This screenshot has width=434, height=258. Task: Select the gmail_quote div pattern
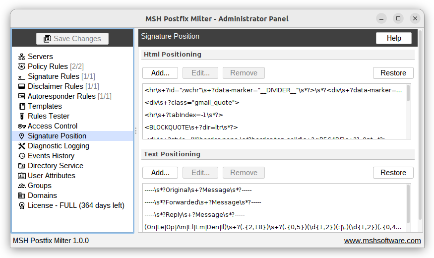coord(274,103)
